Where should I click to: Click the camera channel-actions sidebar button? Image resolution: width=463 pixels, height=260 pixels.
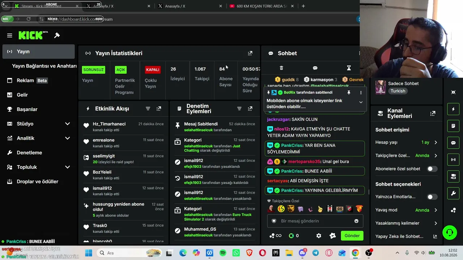pos(453,177)
